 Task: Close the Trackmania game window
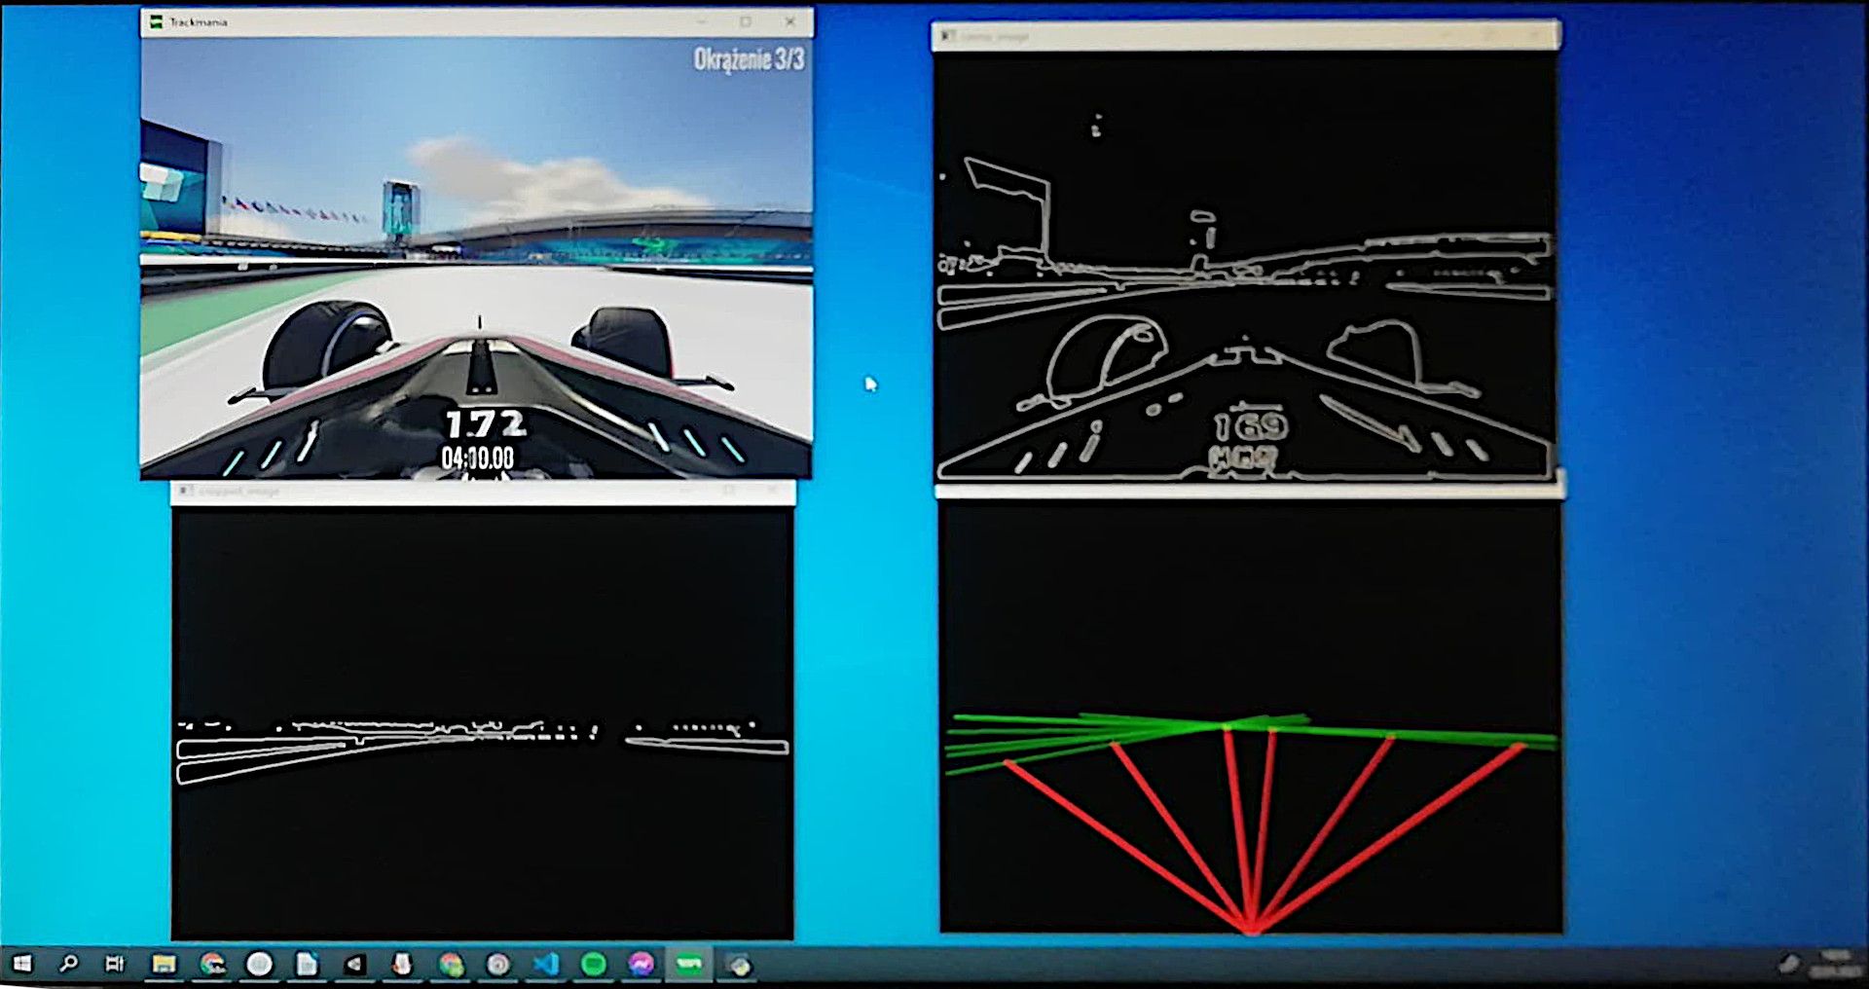[x=790, y=21]
